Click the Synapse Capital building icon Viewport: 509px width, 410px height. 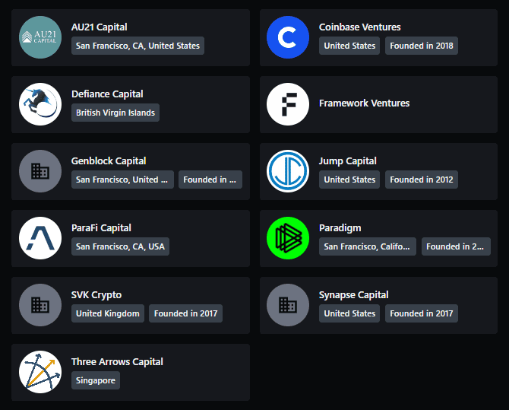[288, 305]
